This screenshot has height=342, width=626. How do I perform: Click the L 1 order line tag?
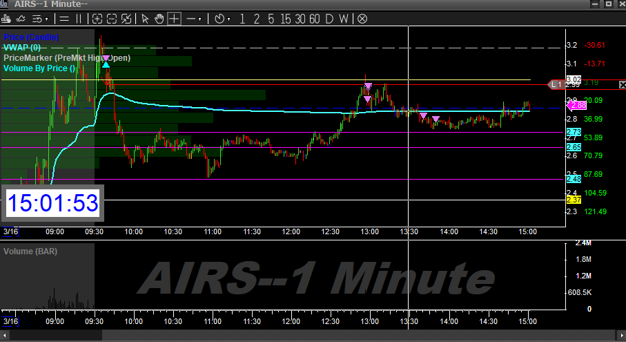click(556, 85)
